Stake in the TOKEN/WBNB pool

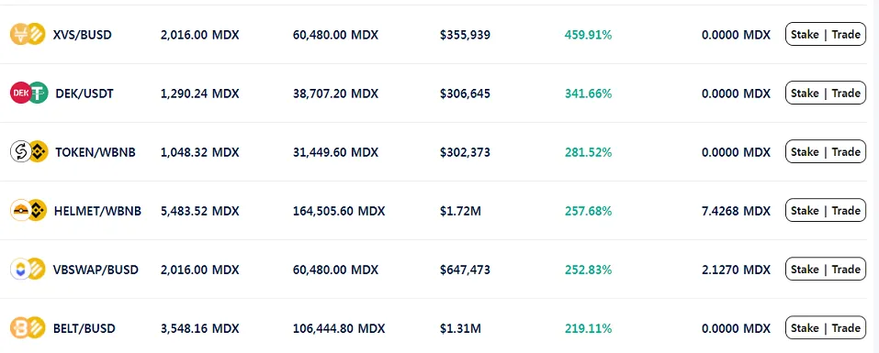(805, 151)
